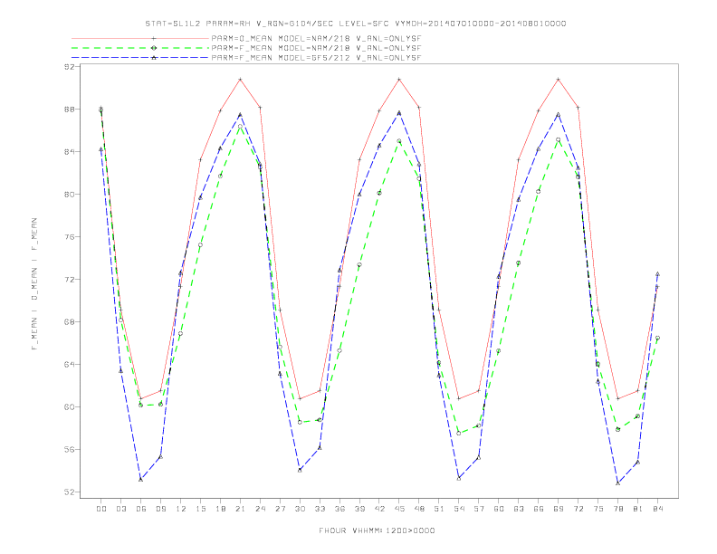Click the y-axis value 52
717x554 pixels.
coord(70,492)
